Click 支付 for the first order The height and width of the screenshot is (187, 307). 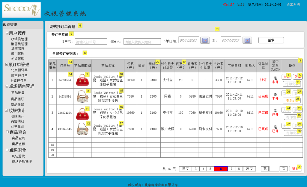[287, 76]
